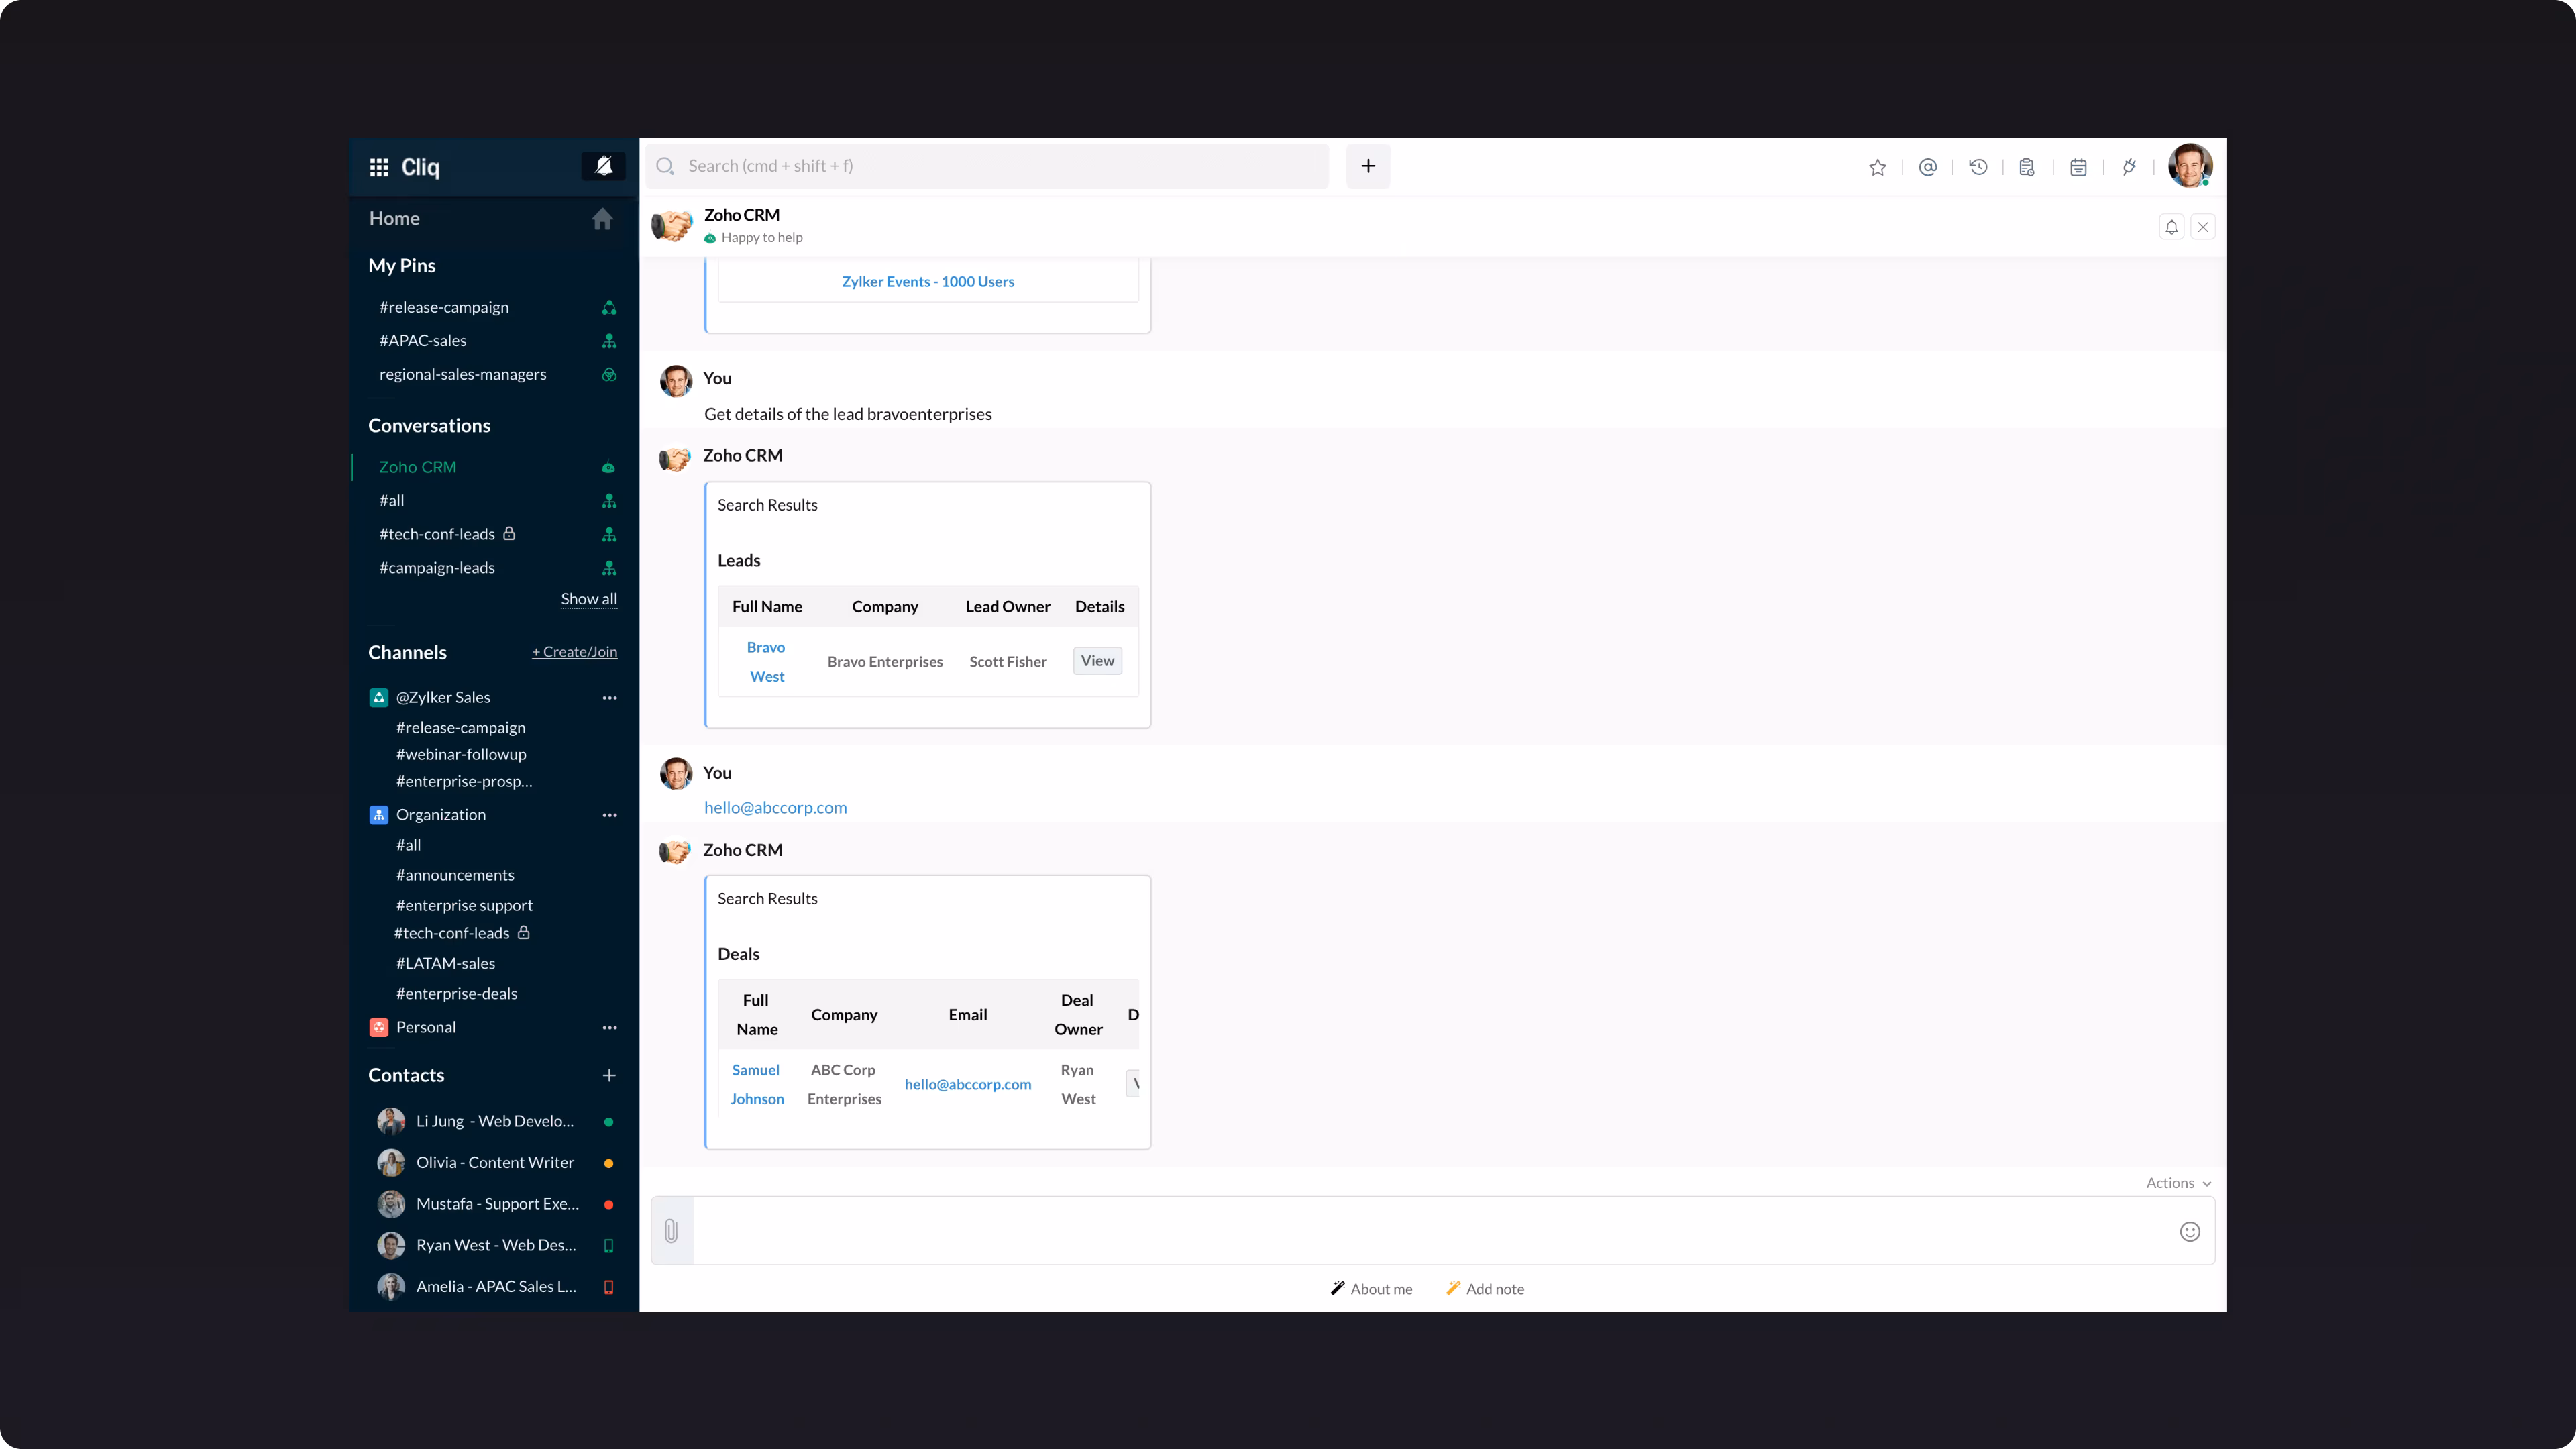
Task: Select the Zoho CRM conversation
Action: coord(417,467)
